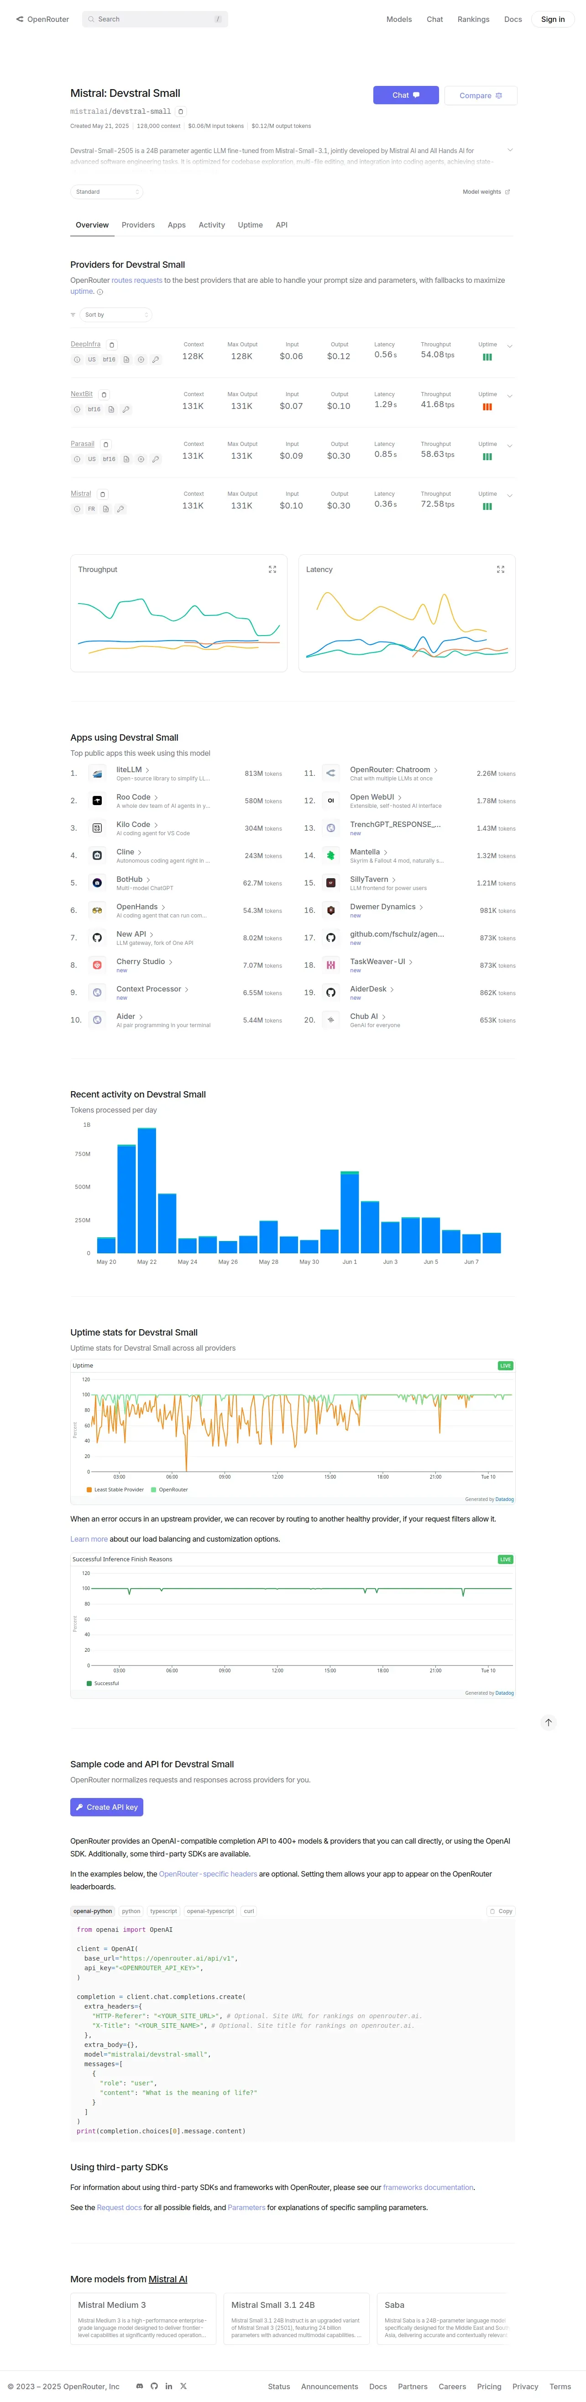Open the Mantella app icon
Screen dimensions: 586x2402
331,855
